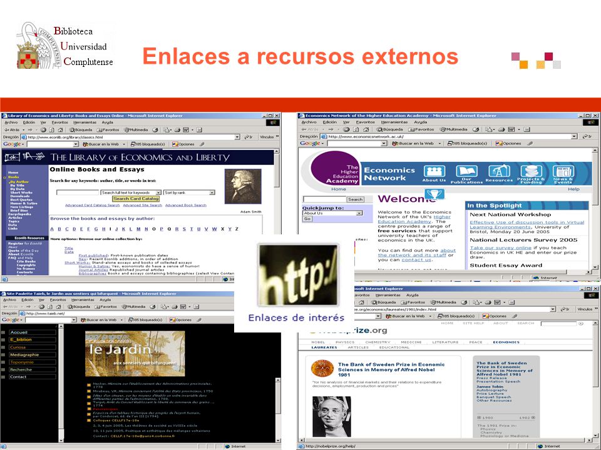Open Herramientas menu in Economics Network window
This screenshot has height=450, width=601.
pos(394,122)
